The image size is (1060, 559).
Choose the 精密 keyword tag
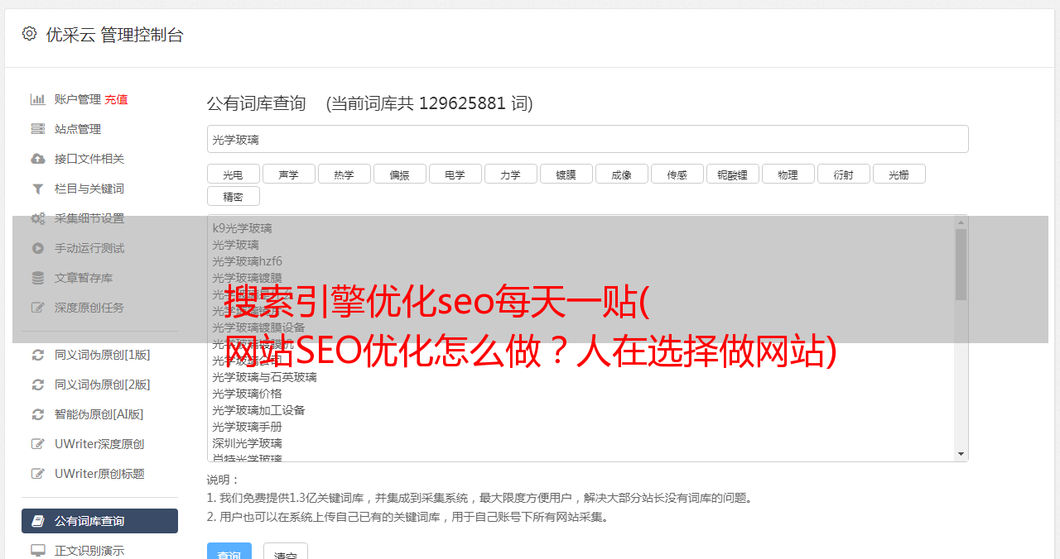tap(233, 196)
